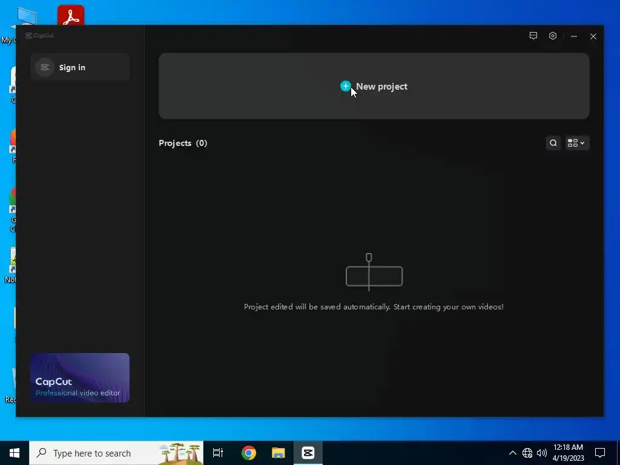Expand the project view layout dropdown
This screenshot has height=465, width=620.
click(x=576, y=143)
